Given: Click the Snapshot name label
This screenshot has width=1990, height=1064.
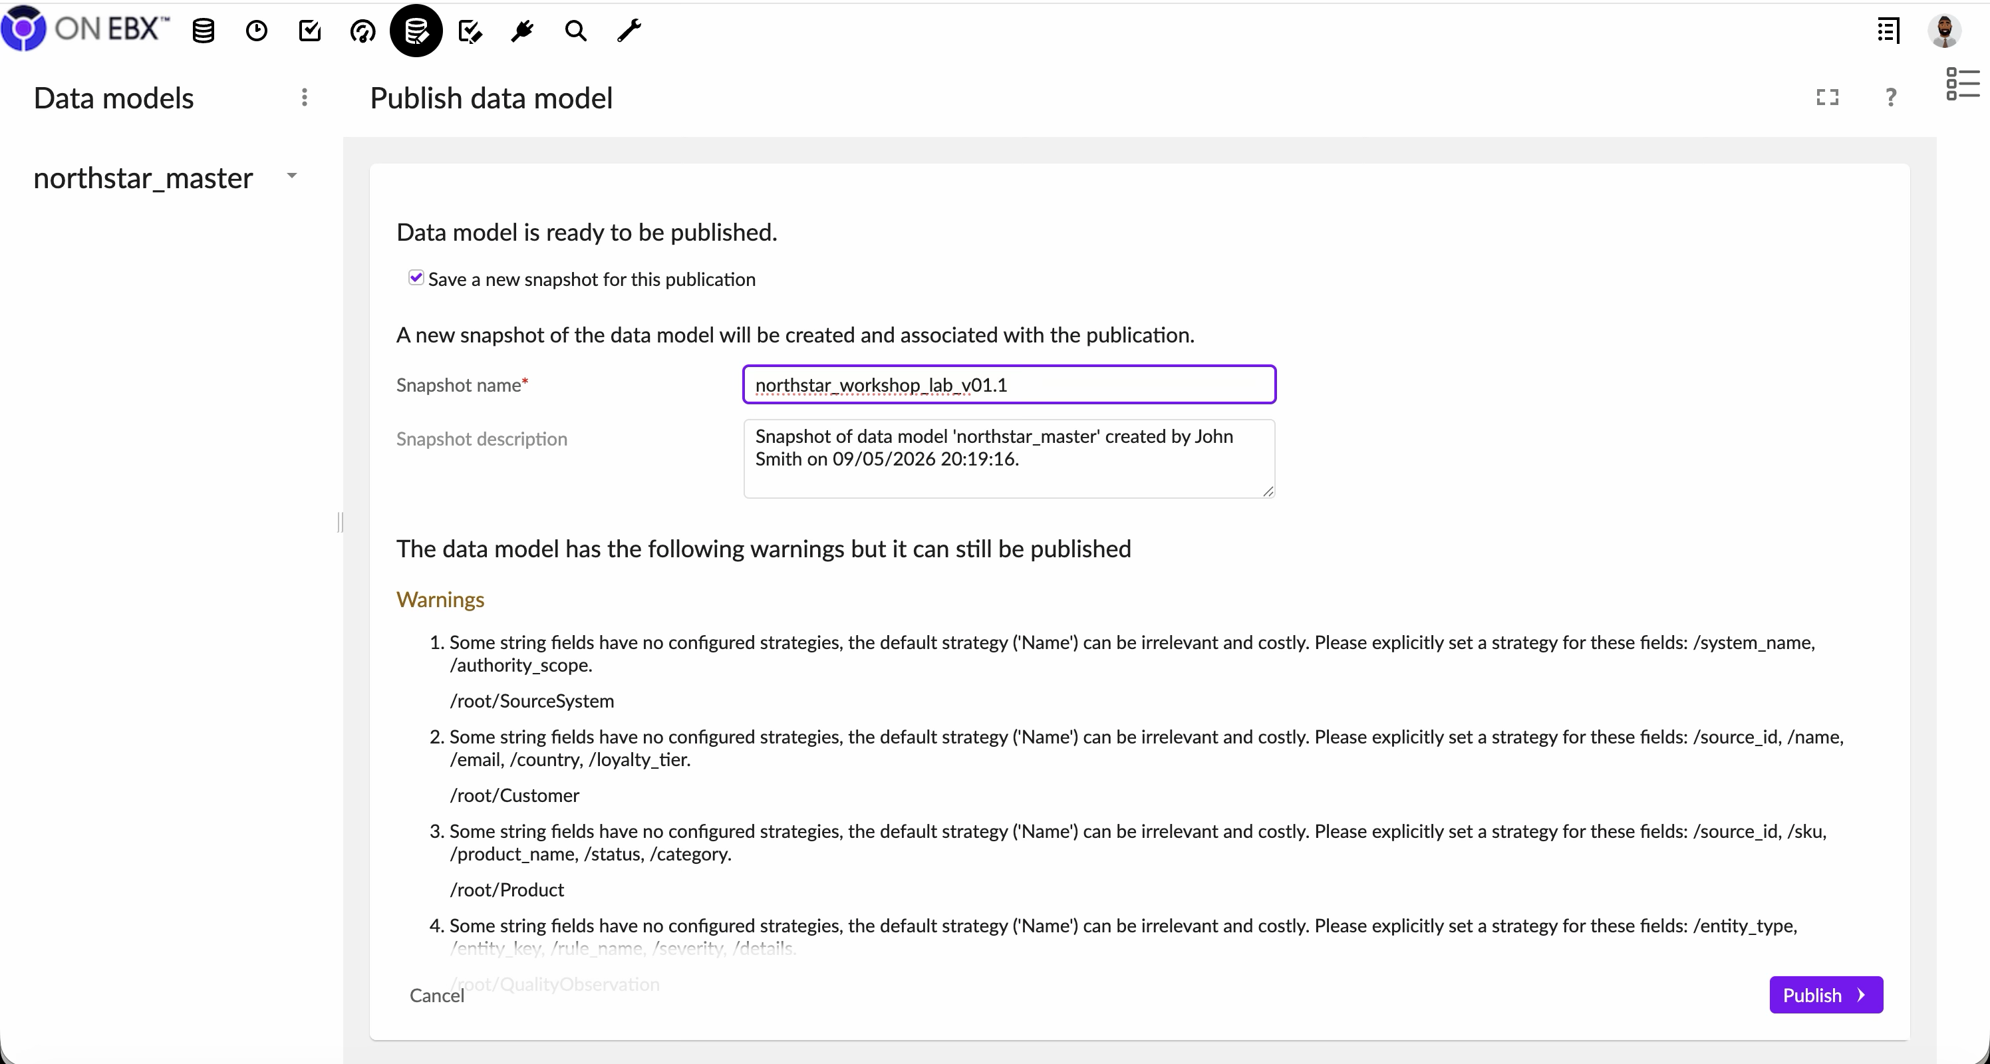Looking at the screenshot, I should [x=462, y=384].
